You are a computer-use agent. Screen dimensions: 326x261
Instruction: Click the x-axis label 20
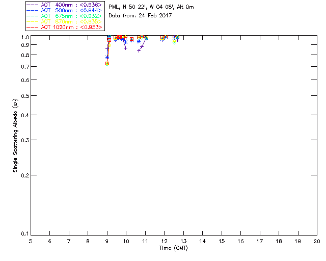317,241
